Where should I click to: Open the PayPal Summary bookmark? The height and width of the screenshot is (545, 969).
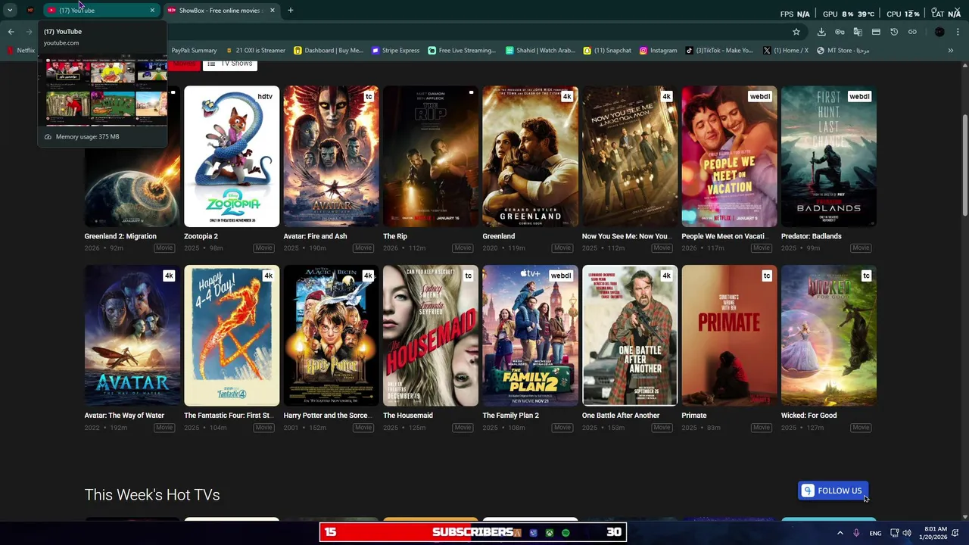[194, 51]
